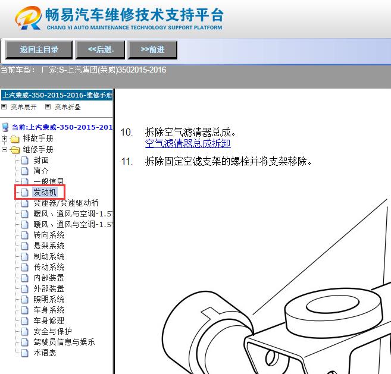Click the page icon beside 安全与保护
The image size is (391, 374).
click(24, 331)
